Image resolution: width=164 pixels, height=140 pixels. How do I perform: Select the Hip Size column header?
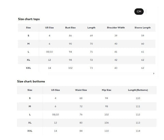pos(107,90)
